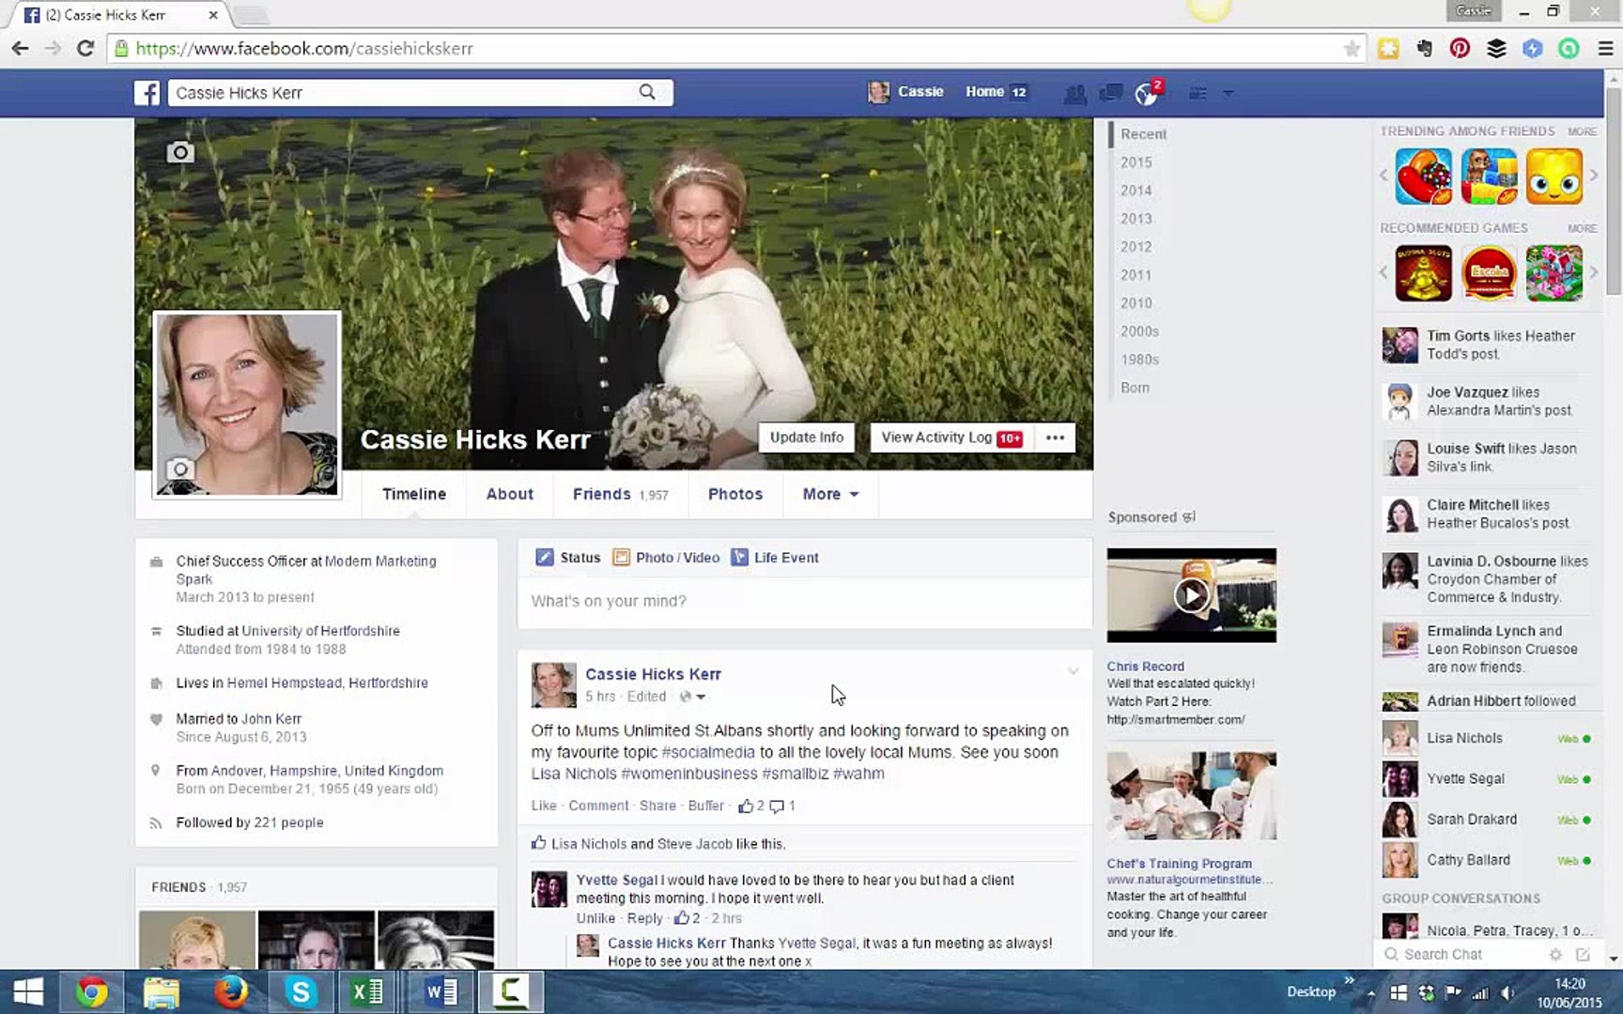The height and width of the screenshot is (1014, 1623).
Task: Open the Status composer icon
Action: click(545, 557)
